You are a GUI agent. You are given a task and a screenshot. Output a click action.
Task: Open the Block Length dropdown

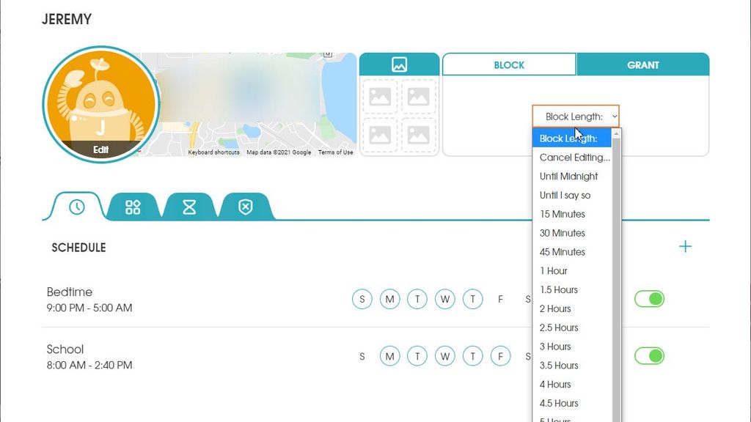(576, 116)
